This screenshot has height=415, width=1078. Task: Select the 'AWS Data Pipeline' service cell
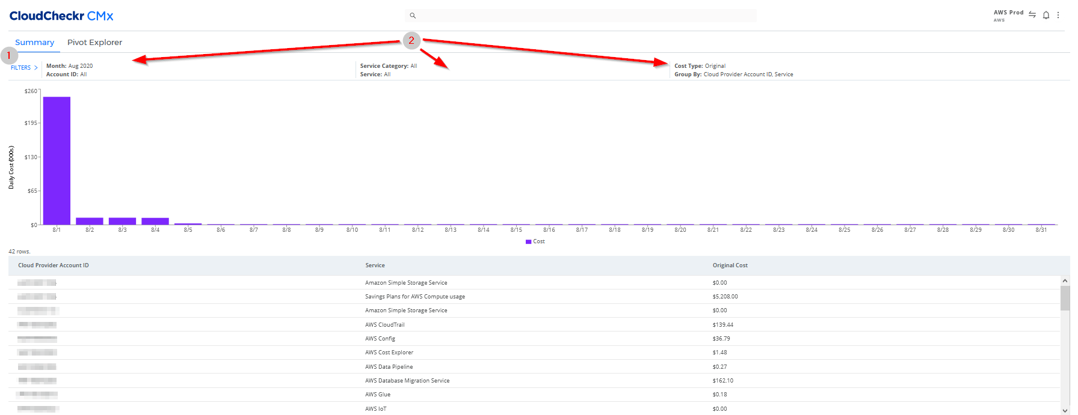[389, 367]
